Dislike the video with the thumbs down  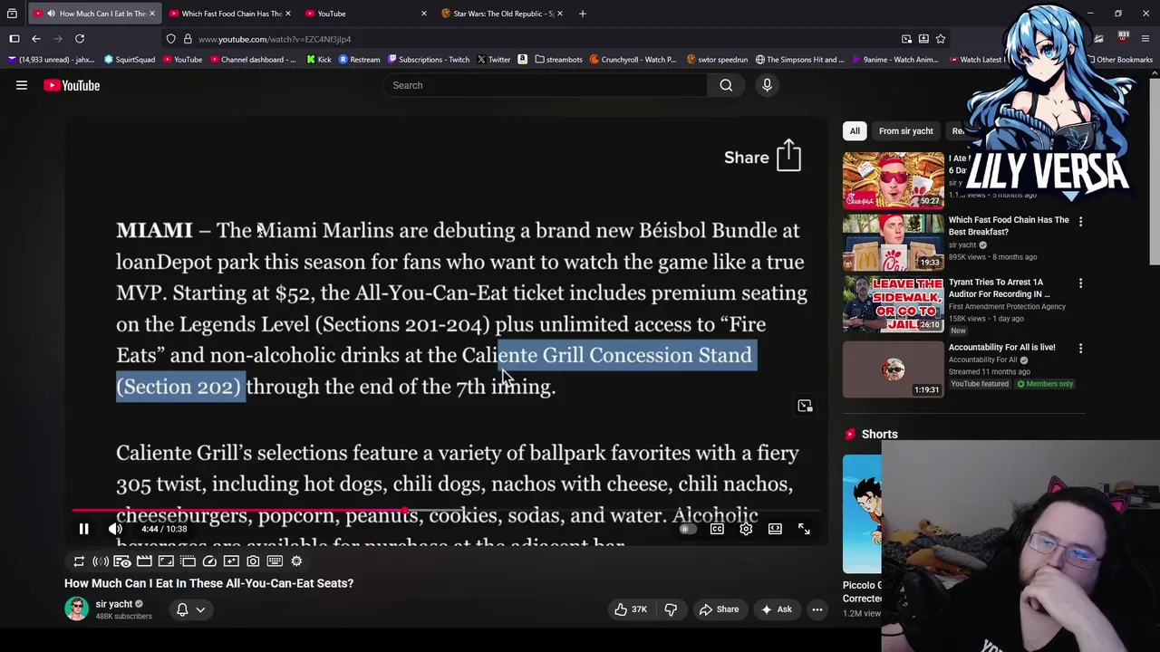[x=671, y=609]
